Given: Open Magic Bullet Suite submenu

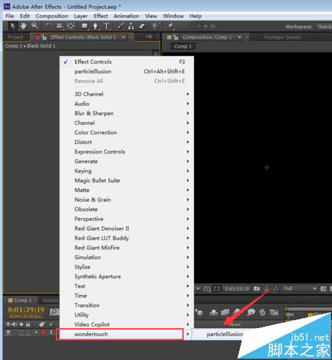Looking at the screenshot, I should pos(127,181).
